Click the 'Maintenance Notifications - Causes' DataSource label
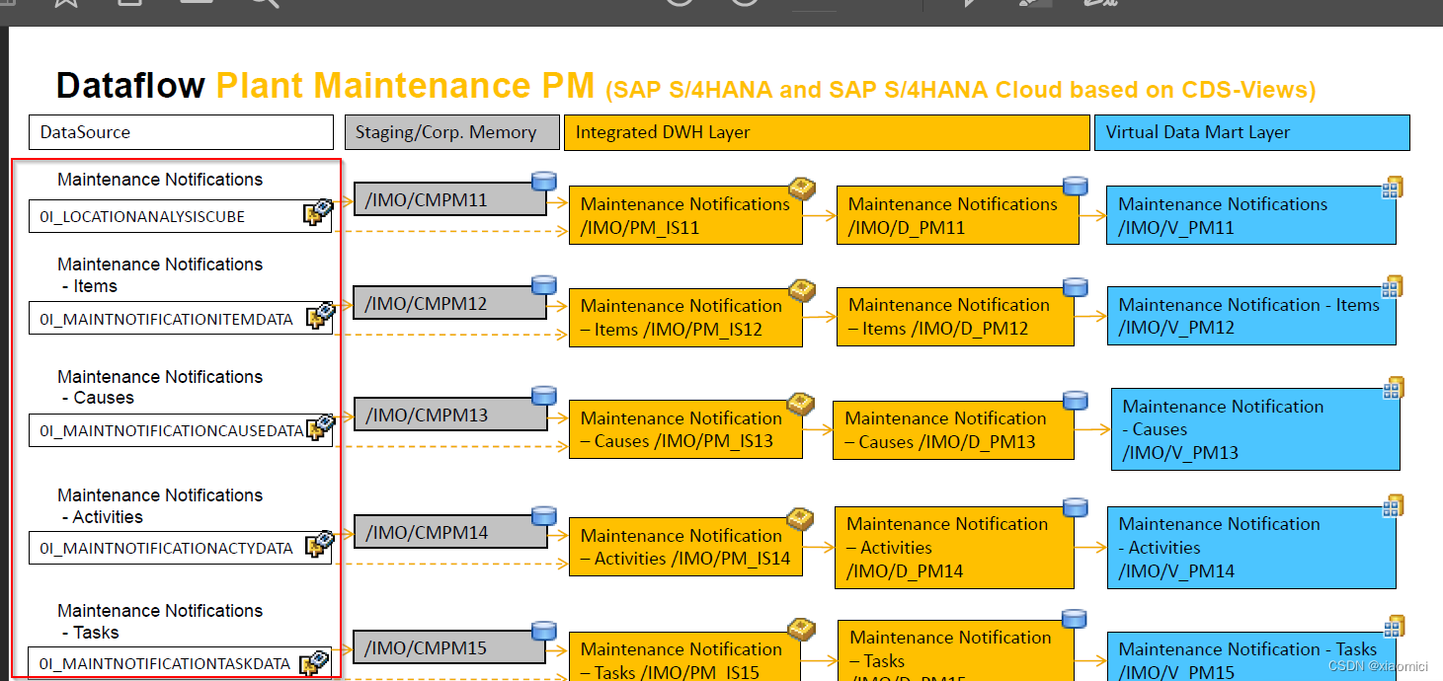 [160, 387]
